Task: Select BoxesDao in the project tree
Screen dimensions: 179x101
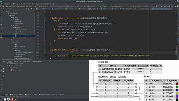Action: click(x=18, y=56)
